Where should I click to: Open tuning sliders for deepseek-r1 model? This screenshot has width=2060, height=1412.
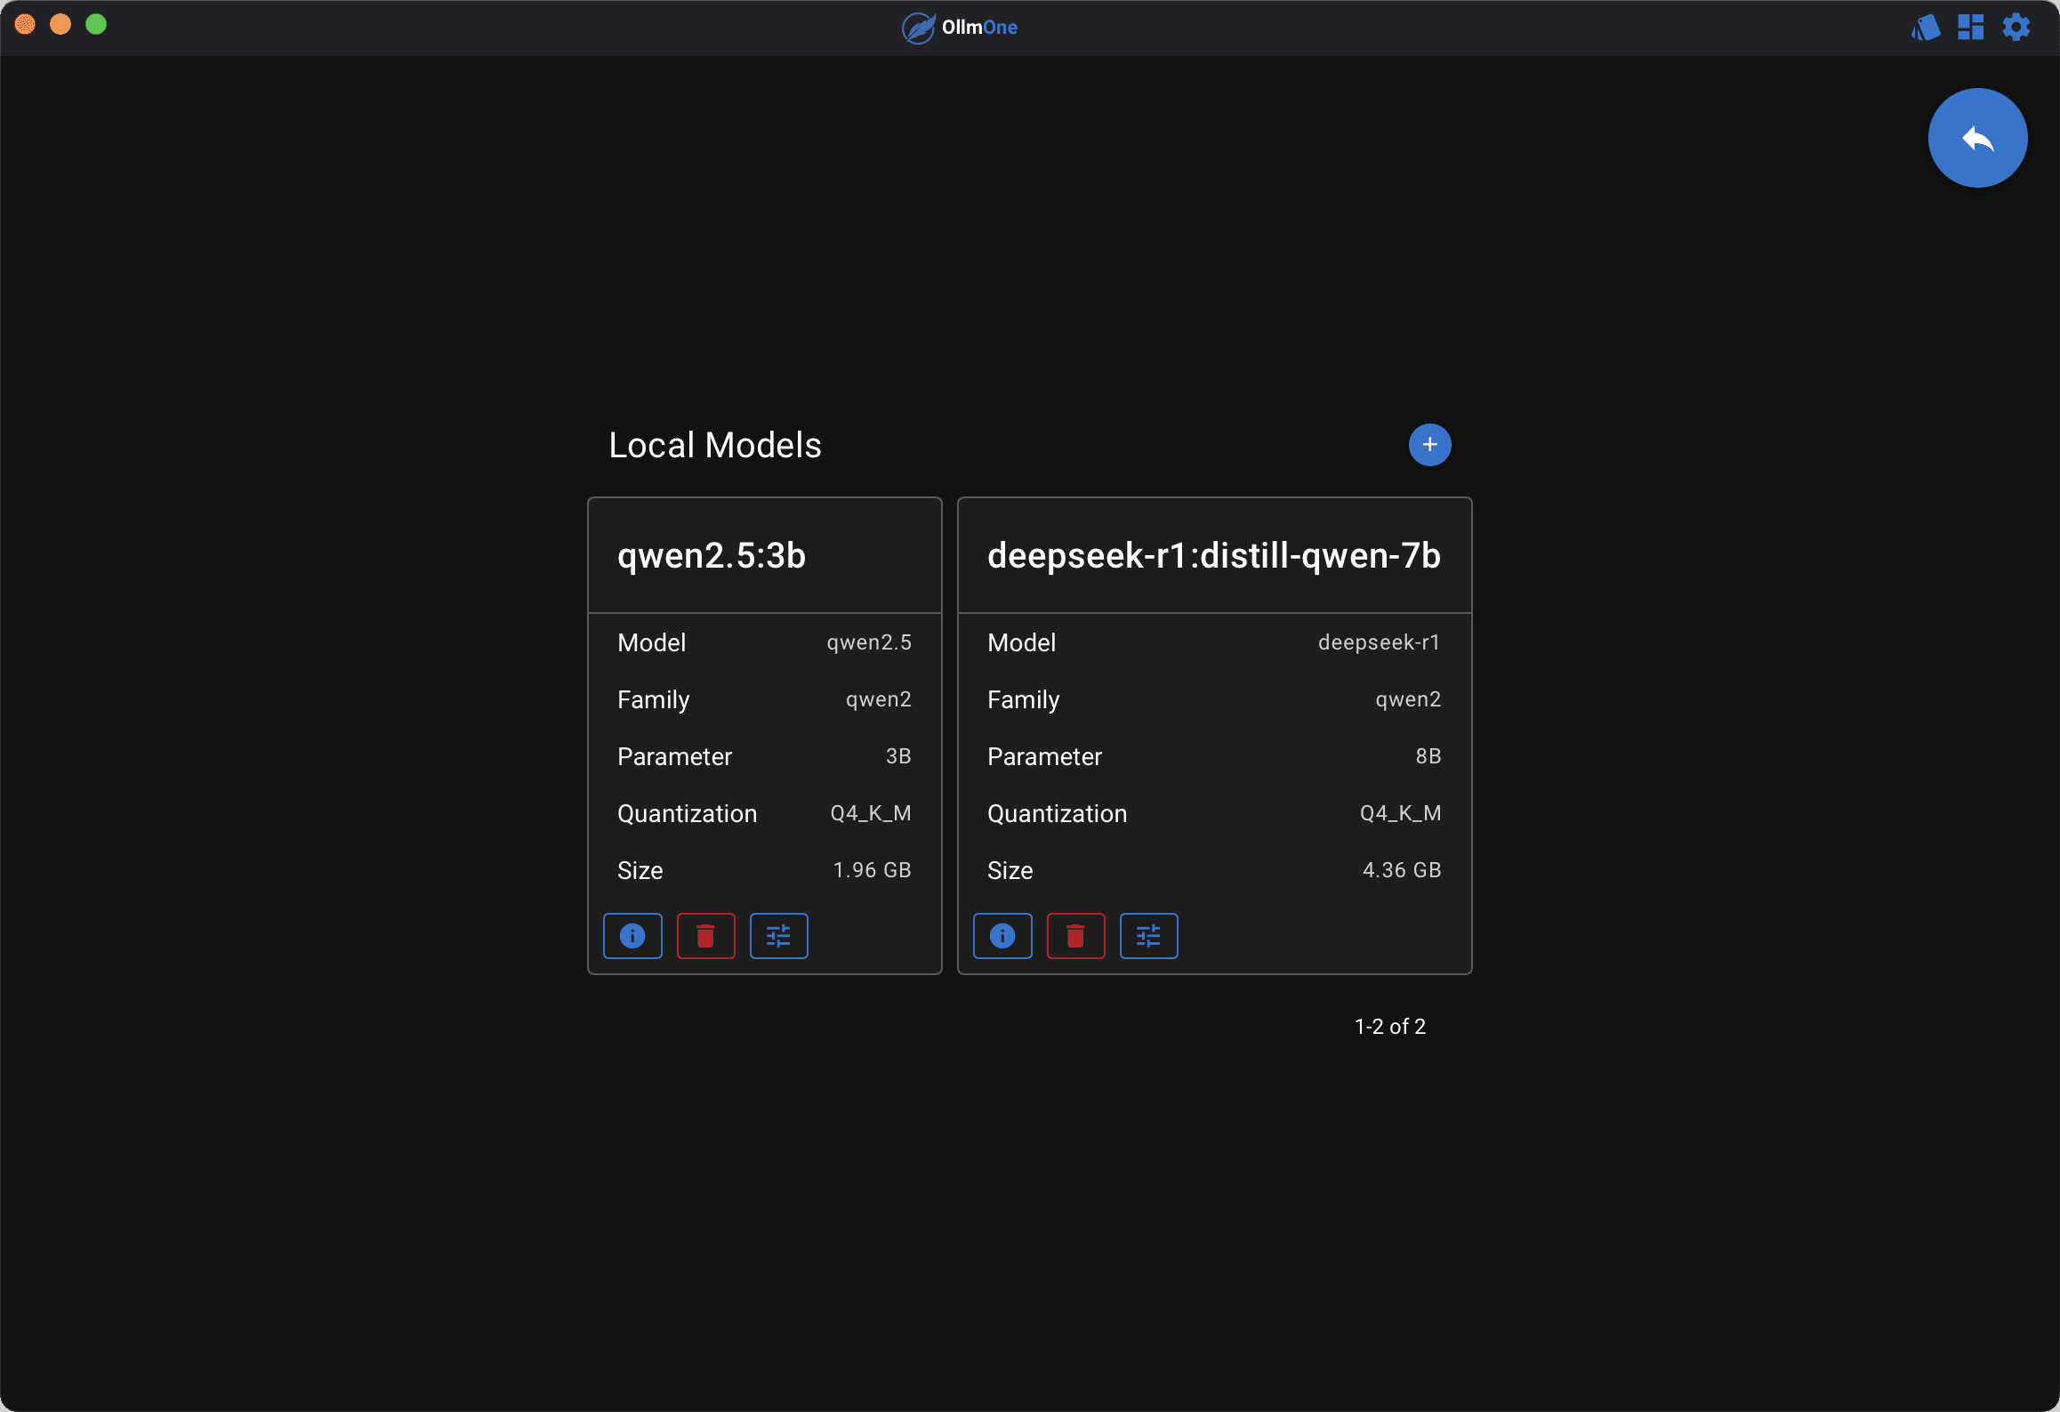click(x=1148, y=935)
